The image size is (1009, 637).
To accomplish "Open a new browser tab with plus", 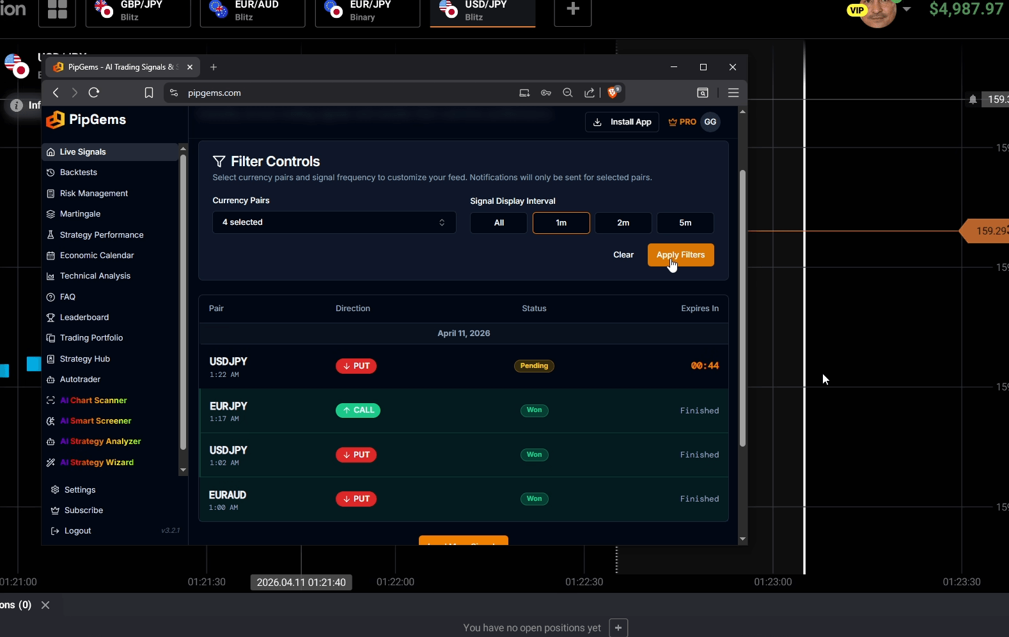I will tap(214, 67).
